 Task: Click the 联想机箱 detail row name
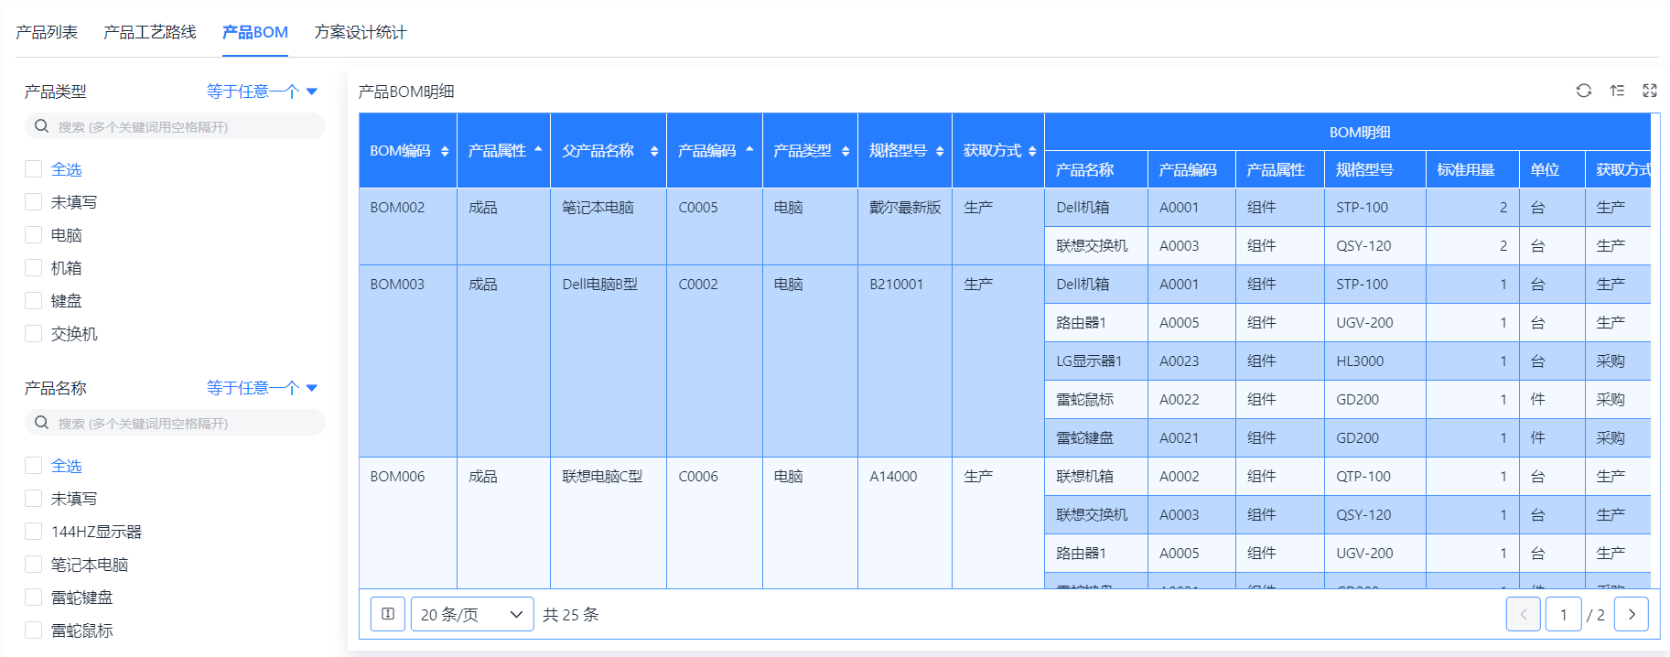(x=1096, y=476)
